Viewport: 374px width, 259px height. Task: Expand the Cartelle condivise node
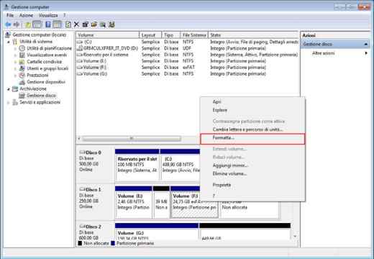[16, 62]
